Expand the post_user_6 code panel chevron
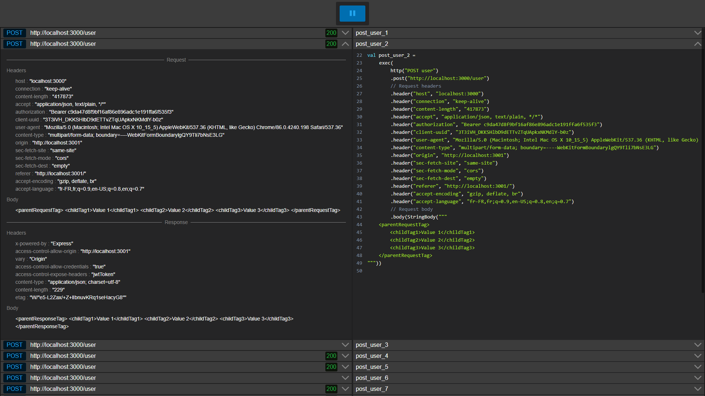Image resolution: width=705 pixels, height=396 pixels. pyautogui.click(x=698, y=378)
